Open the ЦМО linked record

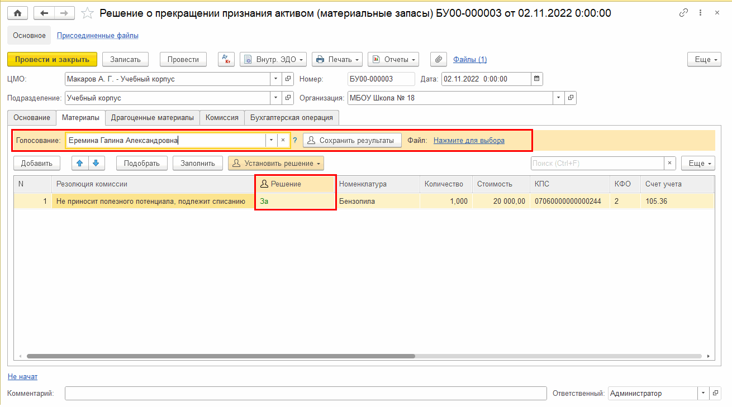coord(288,79)
